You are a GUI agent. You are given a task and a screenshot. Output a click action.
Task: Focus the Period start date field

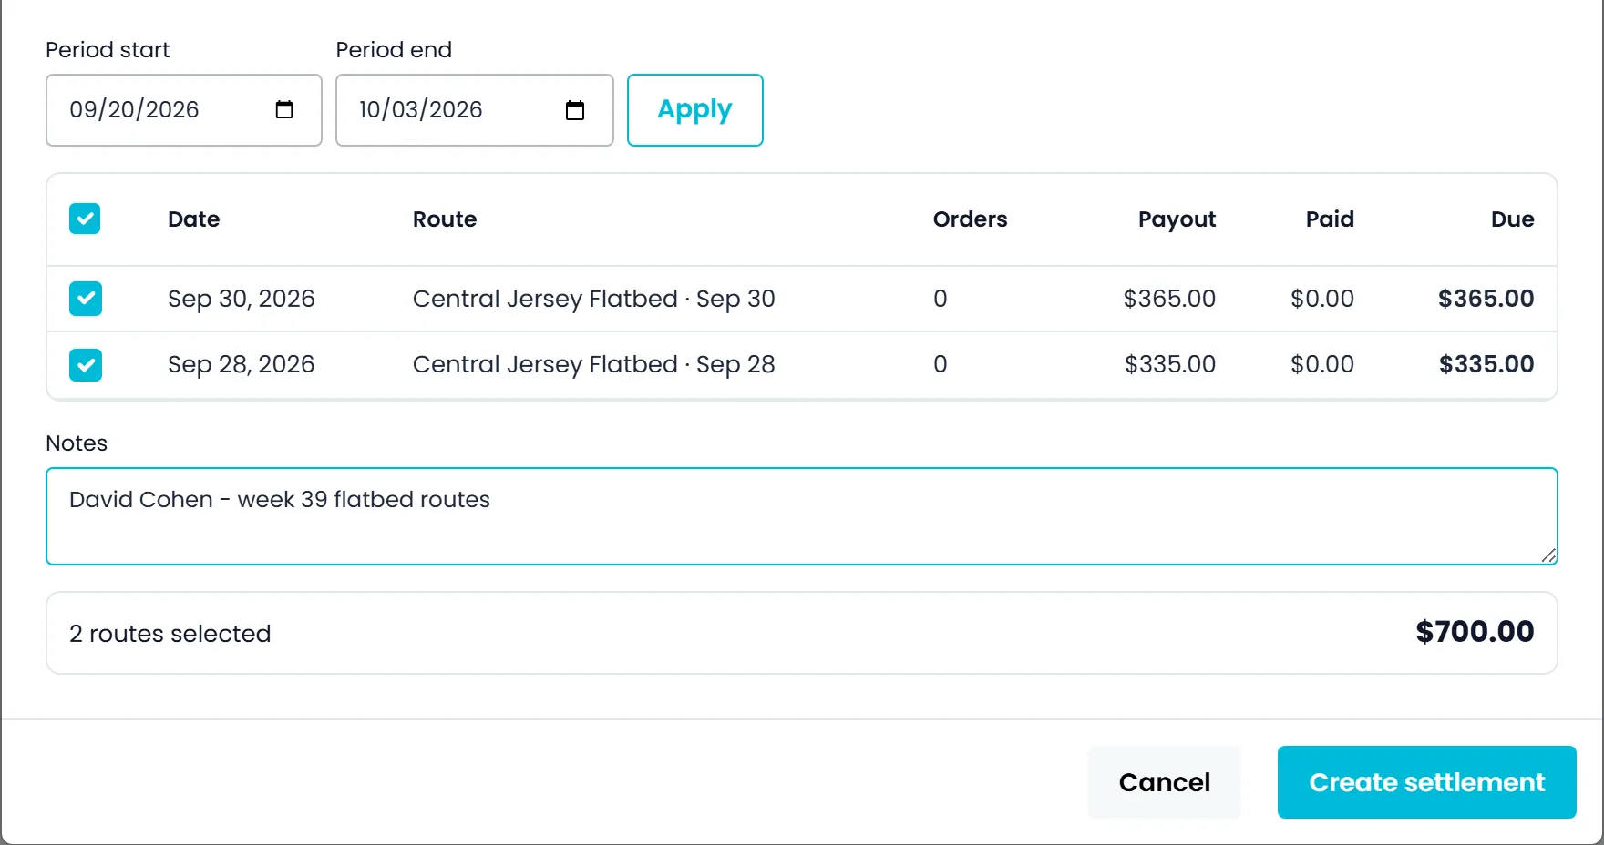pos(184,110)
